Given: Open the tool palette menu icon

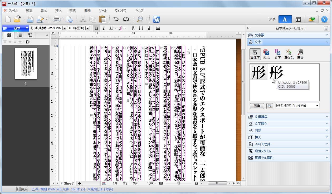Looking at the screenshot, I should click(326, 28).
